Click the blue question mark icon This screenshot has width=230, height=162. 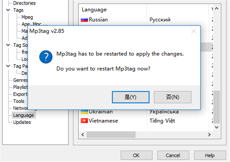46,58
